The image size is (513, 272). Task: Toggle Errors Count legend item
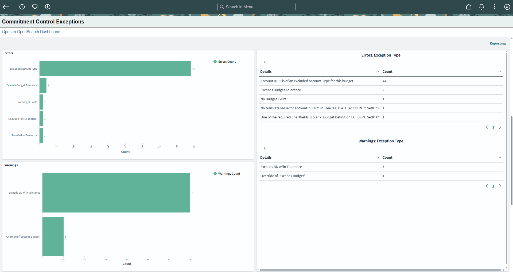click(225, 62)
